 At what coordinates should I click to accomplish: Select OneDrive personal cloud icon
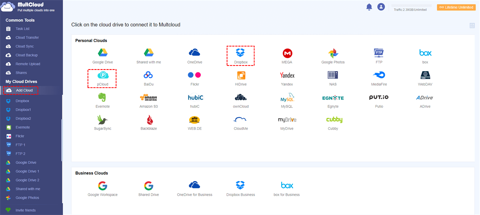[x=194, y=56]
